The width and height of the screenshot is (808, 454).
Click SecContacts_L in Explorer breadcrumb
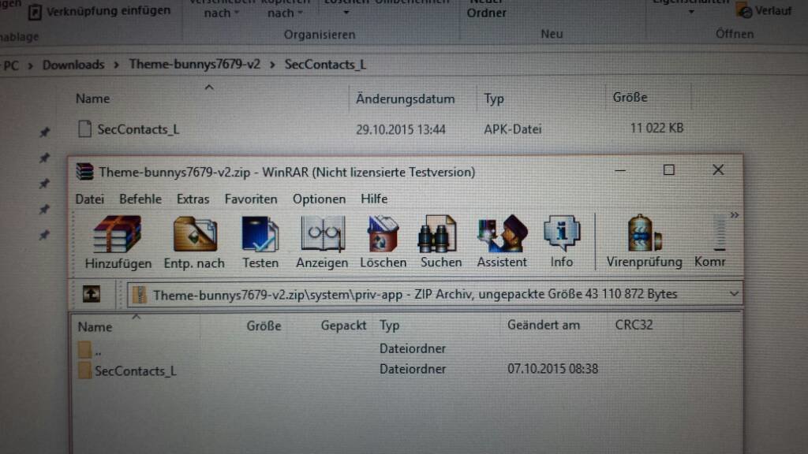coord(325,65)
